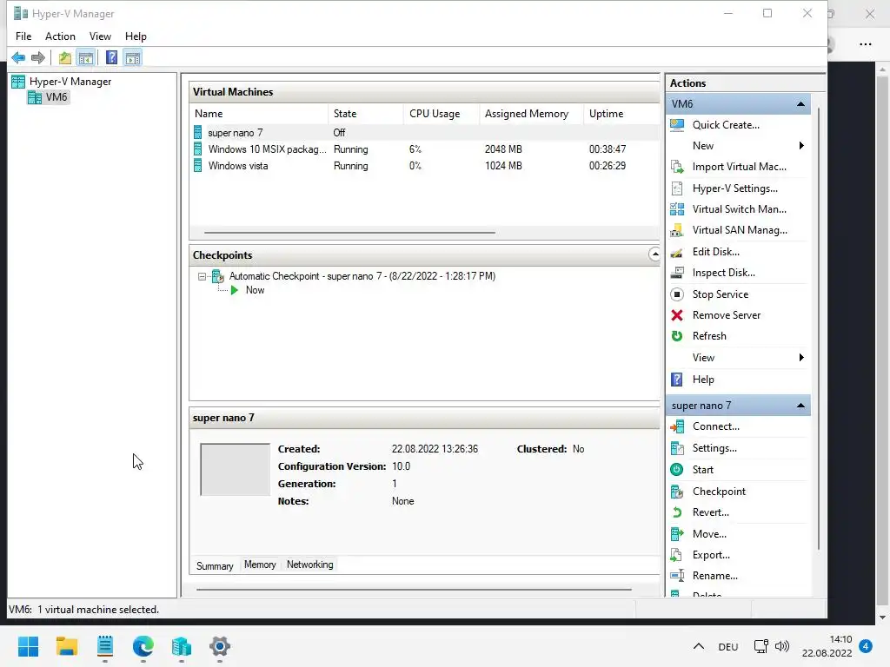The width and height of the screenshot is (890, 667).
Task: Click the super nano 7 preview thumbnail
Action: tap(235, 470)
